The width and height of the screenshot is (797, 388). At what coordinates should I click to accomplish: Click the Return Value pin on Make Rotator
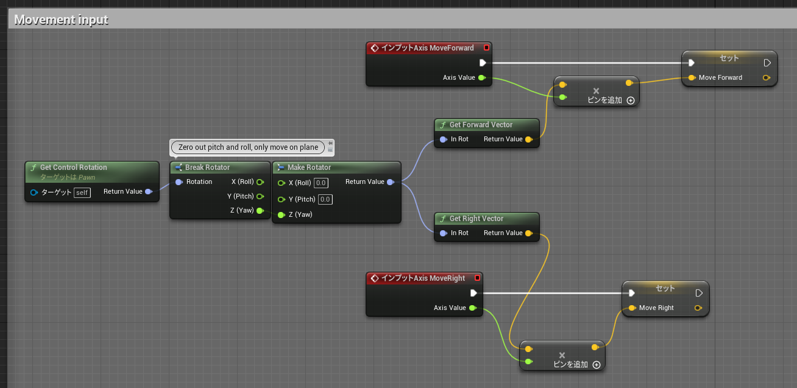390,182
